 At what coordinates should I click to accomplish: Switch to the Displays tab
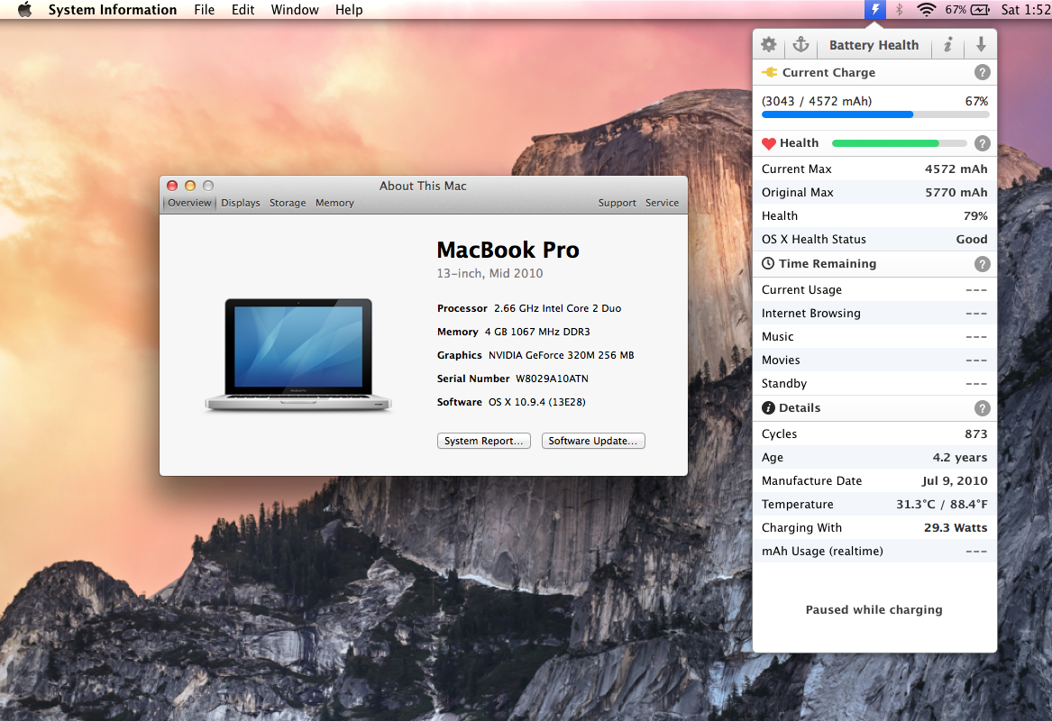(x=240, y=203)
